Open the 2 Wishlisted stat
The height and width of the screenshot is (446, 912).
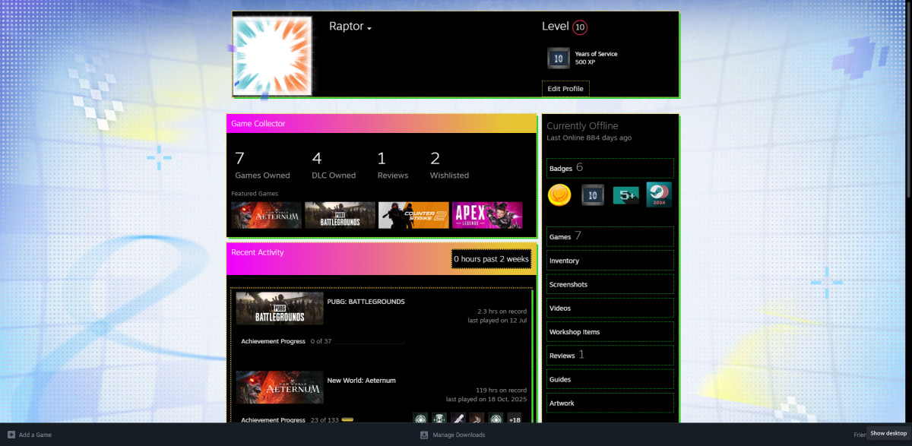[x=449, y=166]
